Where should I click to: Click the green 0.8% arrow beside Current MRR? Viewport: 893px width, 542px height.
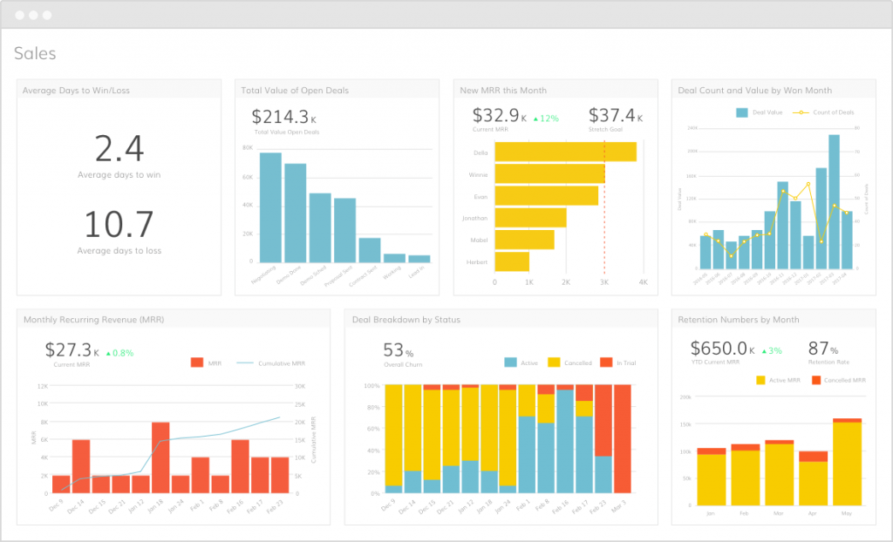pyautogui.click(x=107, y=354)
